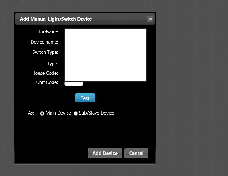Click the dialog title bar text
The width and height of the screenshot is (228, 176).
click(x=56, y=19)
